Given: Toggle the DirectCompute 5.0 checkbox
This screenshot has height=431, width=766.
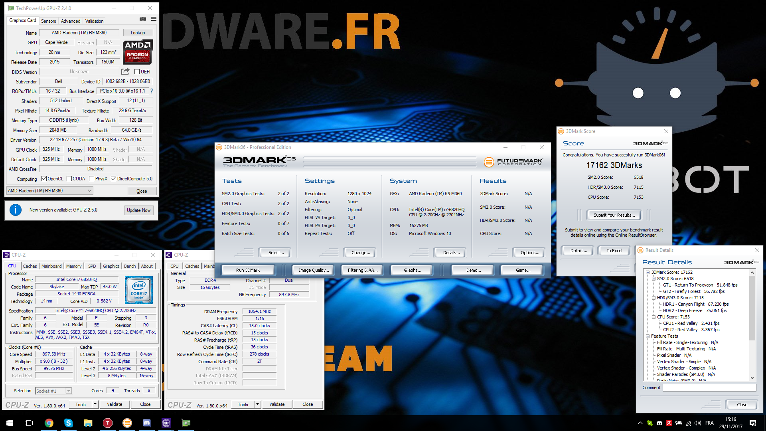Looking at the screenshot, I should pos(113,179).
